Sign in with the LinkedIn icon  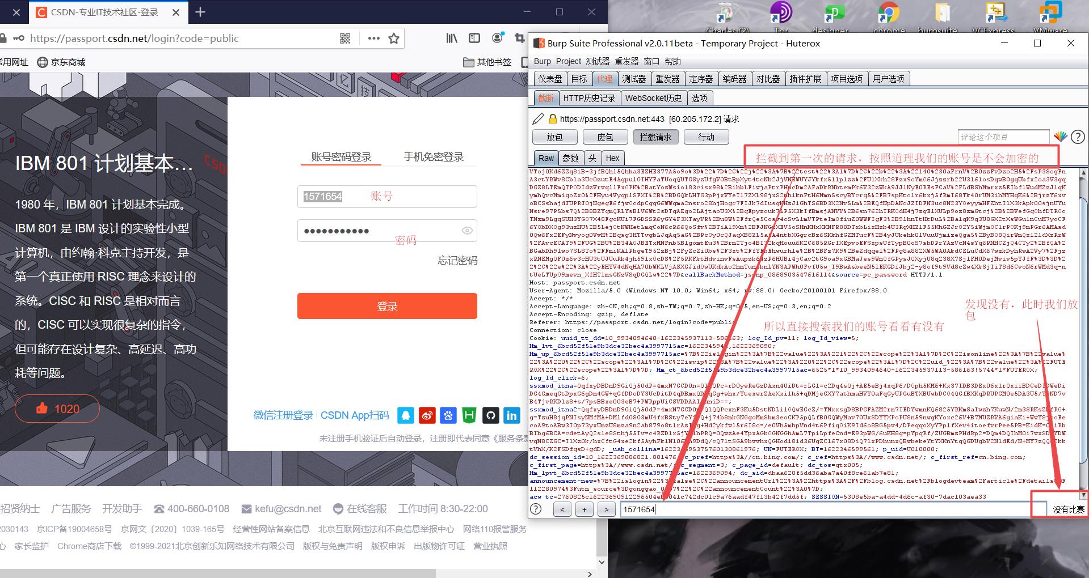coord(512,415)
